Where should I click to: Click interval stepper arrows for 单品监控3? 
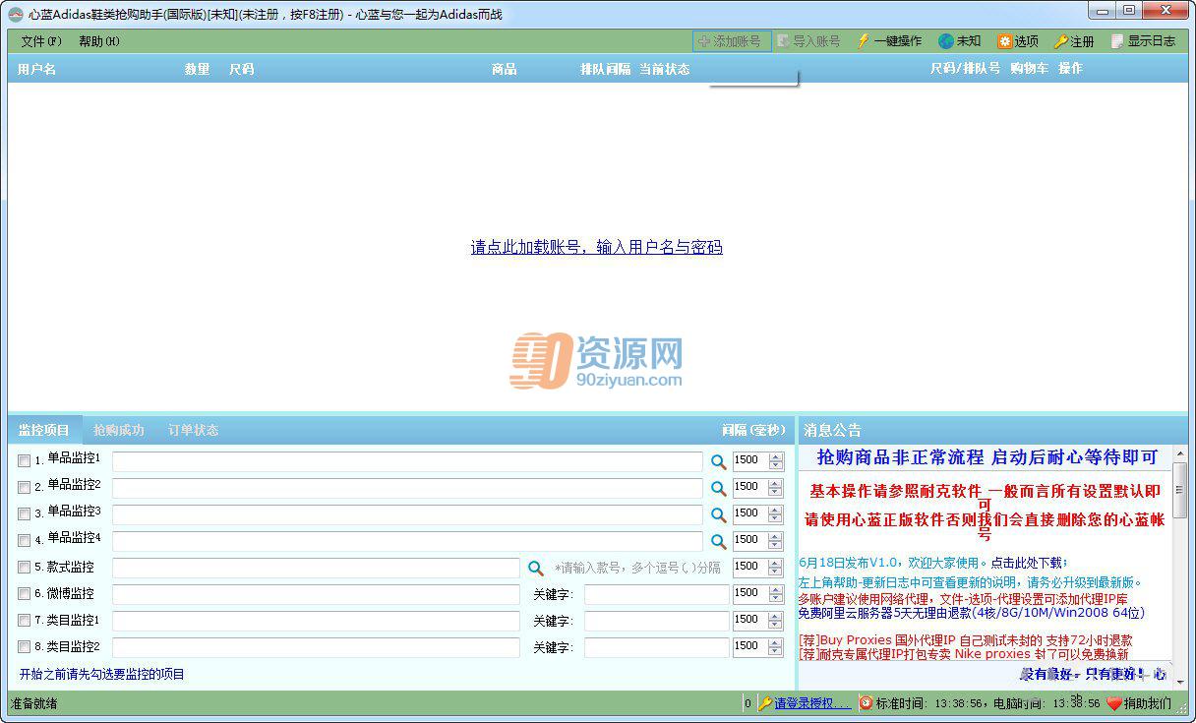(x=776, y=513)
